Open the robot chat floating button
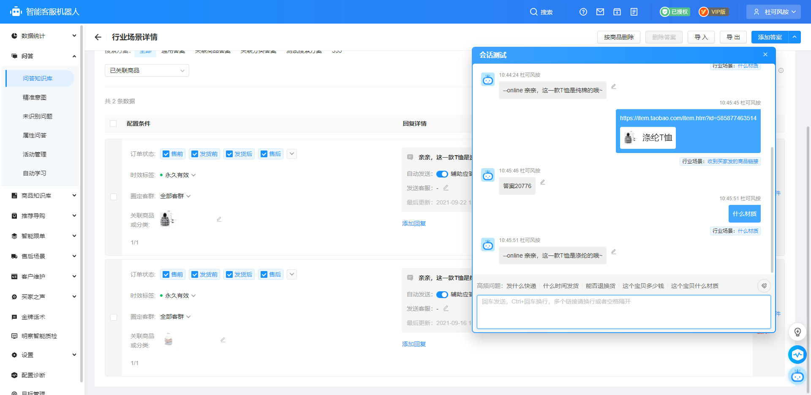 coord(797,376)
